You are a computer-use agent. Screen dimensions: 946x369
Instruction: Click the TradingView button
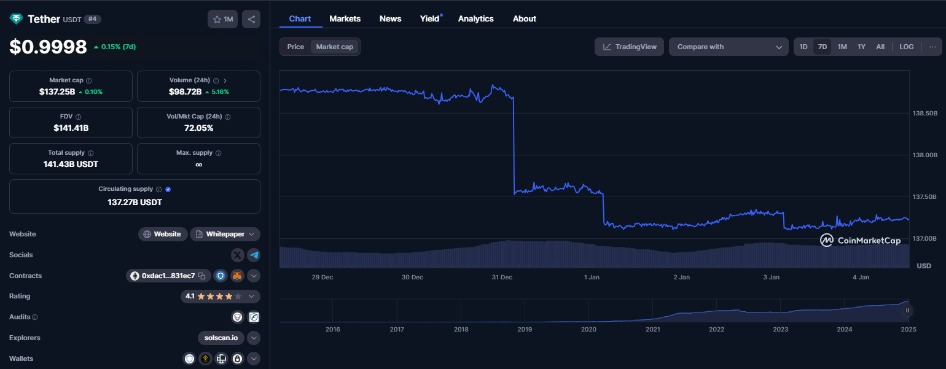click(x=629, y=47)
